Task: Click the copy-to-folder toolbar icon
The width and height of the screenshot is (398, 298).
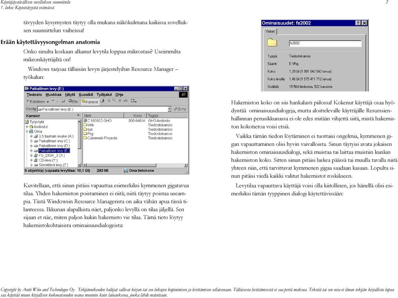Action: click(114, 101)
